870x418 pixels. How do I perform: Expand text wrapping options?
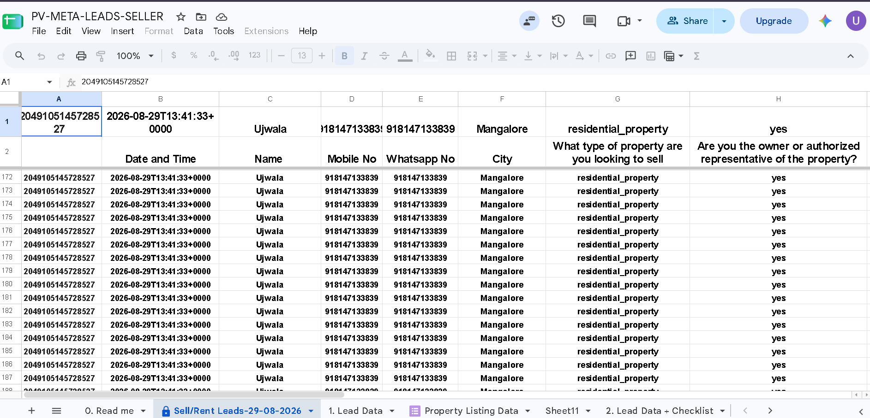pyautogui.click(x=565, y=56)
